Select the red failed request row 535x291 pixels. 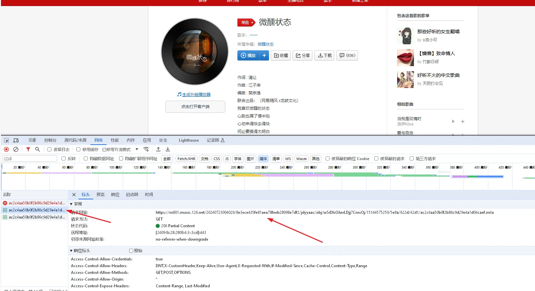(34, 203)
